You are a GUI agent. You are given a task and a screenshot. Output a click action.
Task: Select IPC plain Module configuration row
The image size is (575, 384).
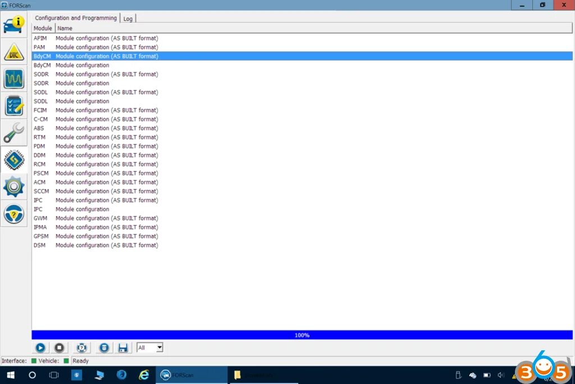[302, 209]
